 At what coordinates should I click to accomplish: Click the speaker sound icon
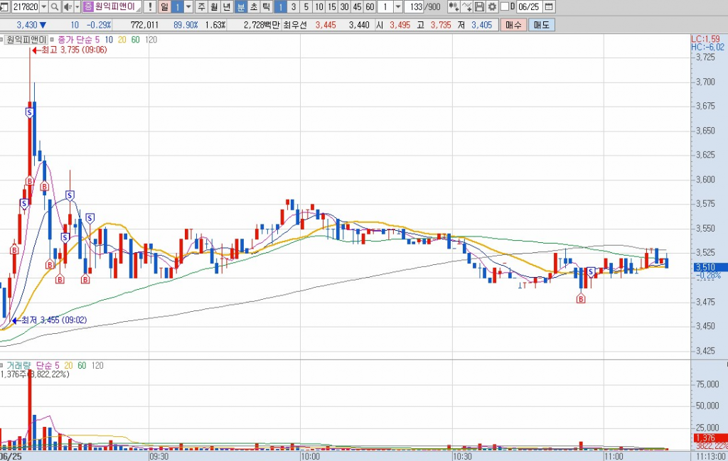(68, 7)
